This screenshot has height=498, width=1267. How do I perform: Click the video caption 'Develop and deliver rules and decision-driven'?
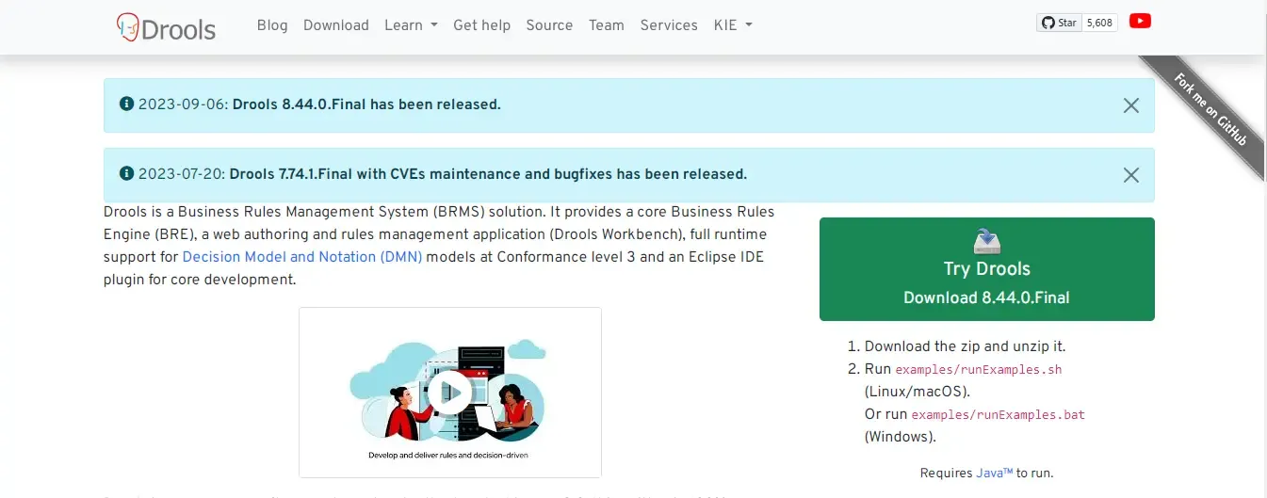(450, 456)
